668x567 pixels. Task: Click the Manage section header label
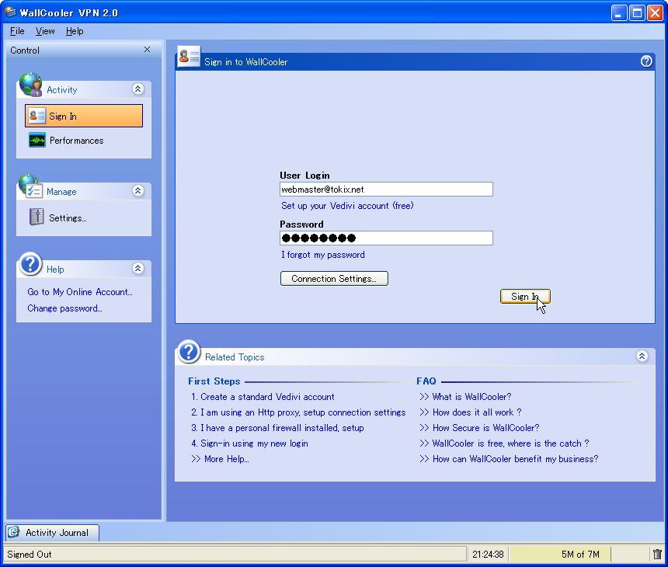pos(61,192)
